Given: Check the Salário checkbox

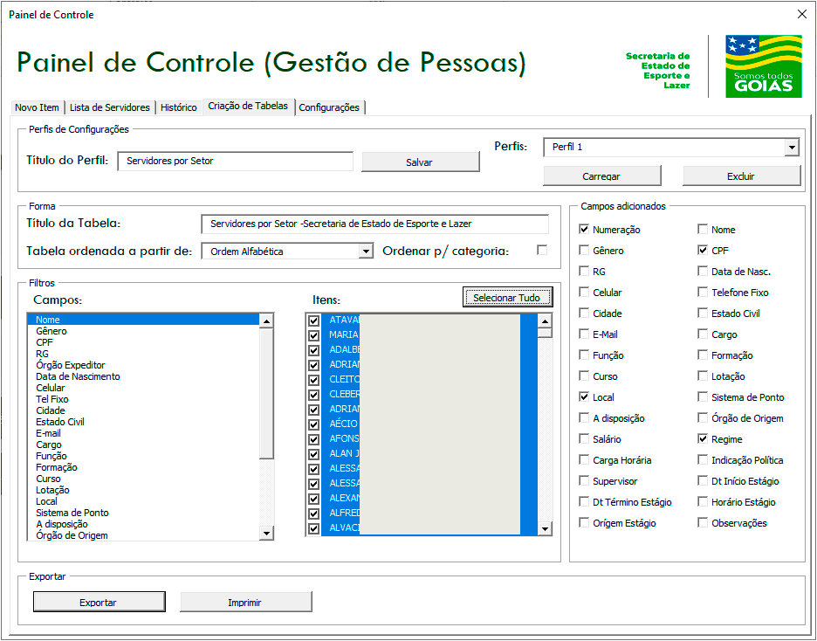Looking at the screenshot, I should (584, 438).
